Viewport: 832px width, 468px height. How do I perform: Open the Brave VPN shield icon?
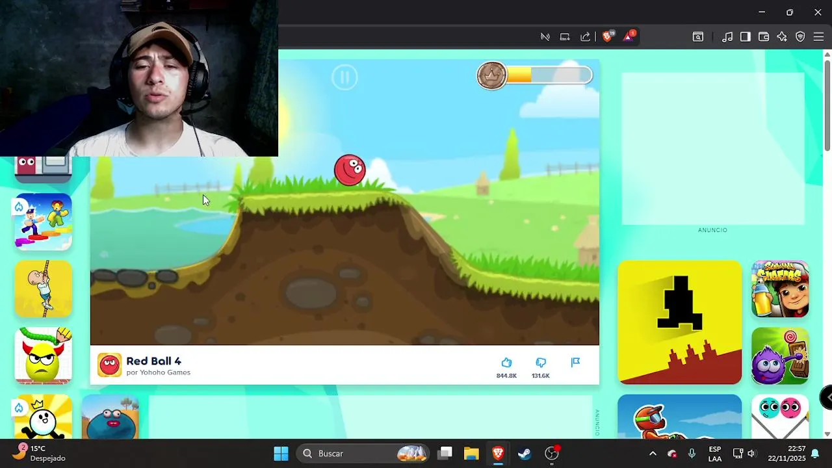tap(800, 37)
